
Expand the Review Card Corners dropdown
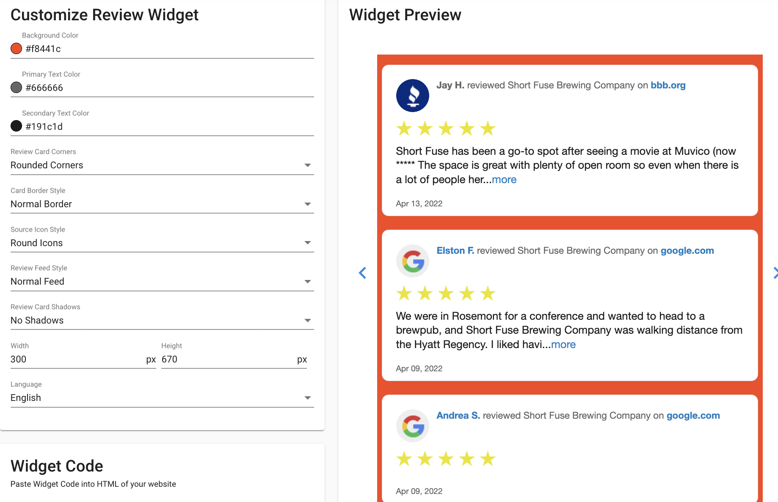click(x=162, y=165)
